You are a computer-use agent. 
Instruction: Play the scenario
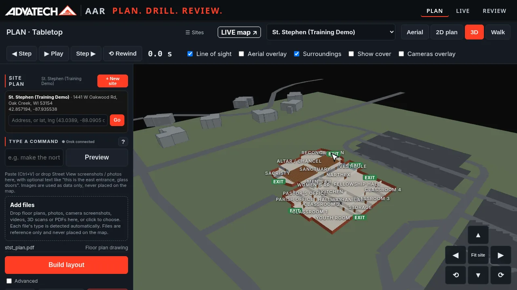pos(54,54)
